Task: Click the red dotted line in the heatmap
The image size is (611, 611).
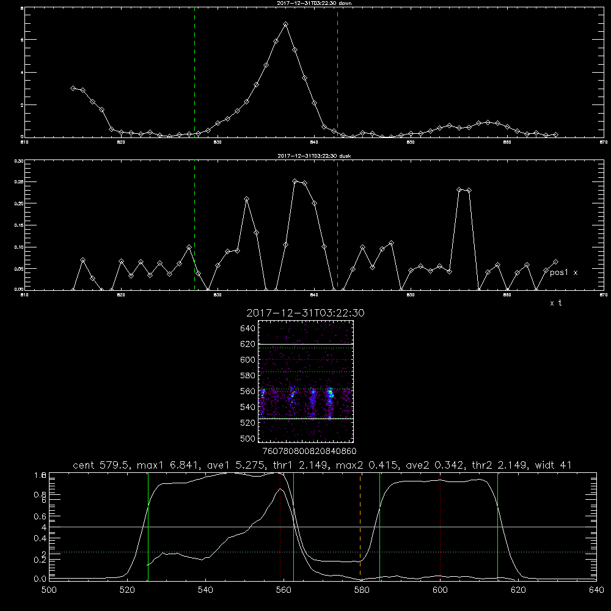Action: [x=306, y=360]
